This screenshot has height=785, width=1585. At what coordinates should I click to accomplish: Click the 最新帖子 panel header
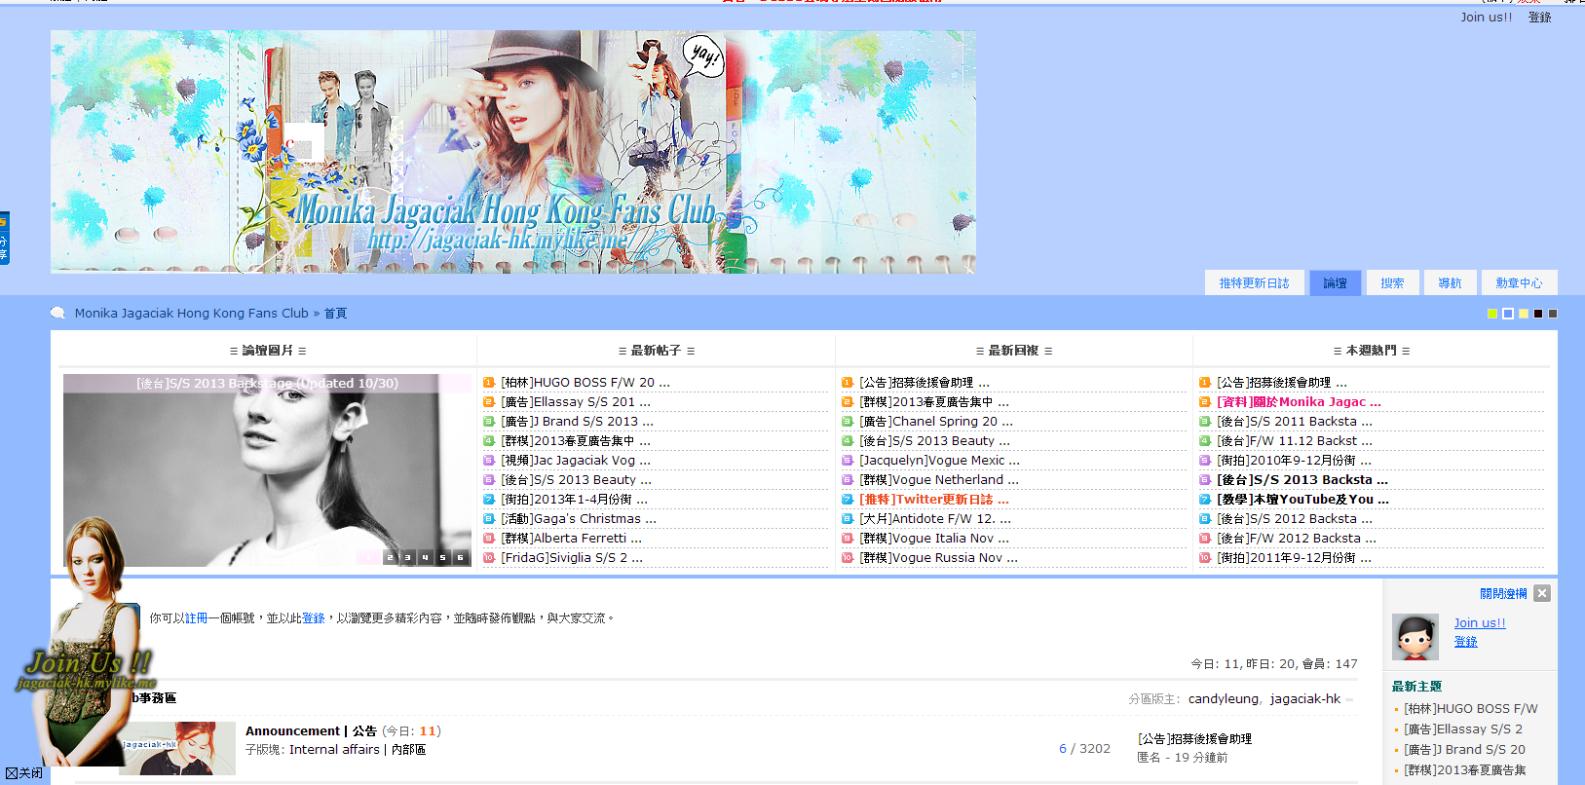pyautogui.click(x=656, y=351)
